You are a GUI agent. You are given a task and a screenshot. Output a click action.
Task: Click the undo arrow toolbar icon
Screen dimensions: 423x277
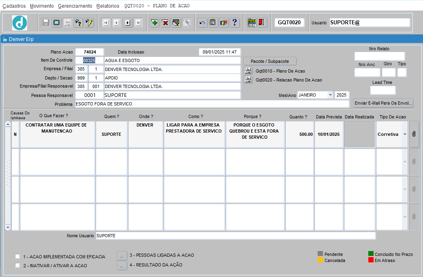[202, 23]
